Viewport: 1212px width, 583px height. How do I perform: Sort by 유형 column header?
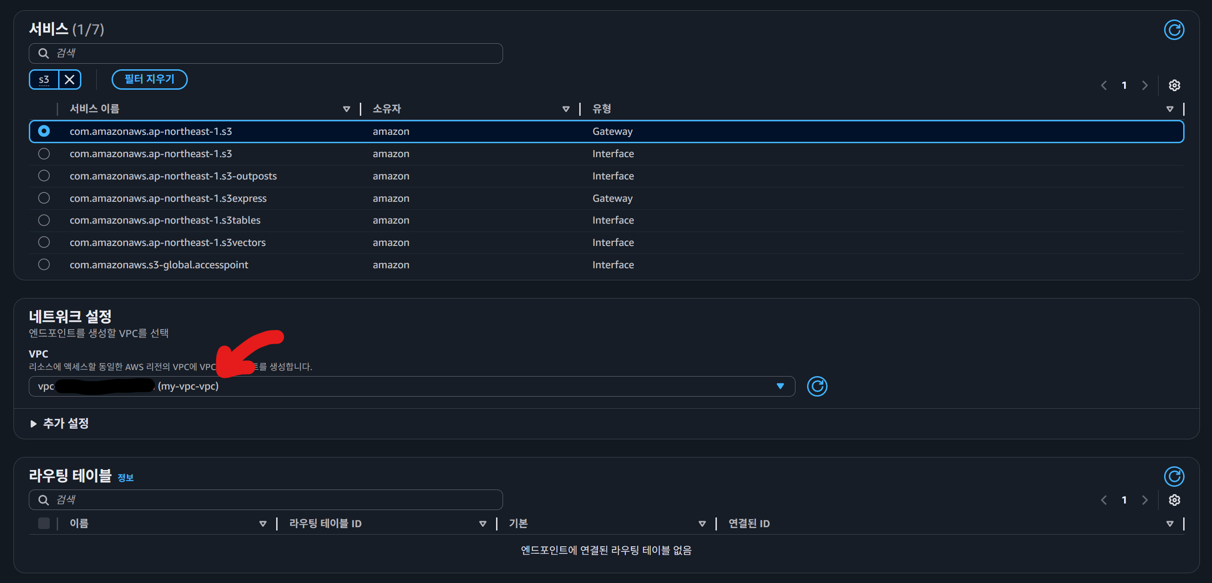coord(1169,109)
